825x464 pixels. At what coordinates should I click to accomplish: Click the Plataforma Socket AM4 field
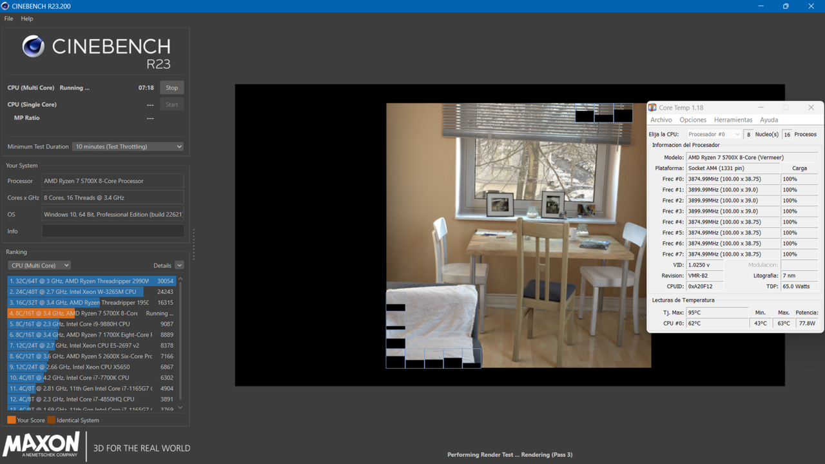tap(733, 168)
